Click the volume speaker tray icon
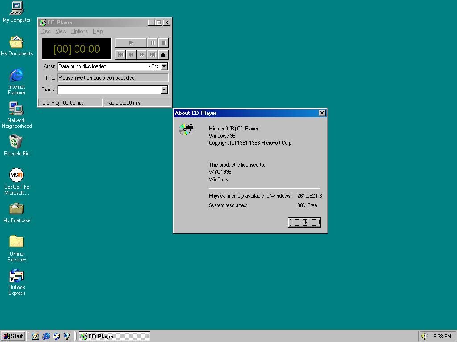Screen dimensions: 457x342 [x=424, y=336]
